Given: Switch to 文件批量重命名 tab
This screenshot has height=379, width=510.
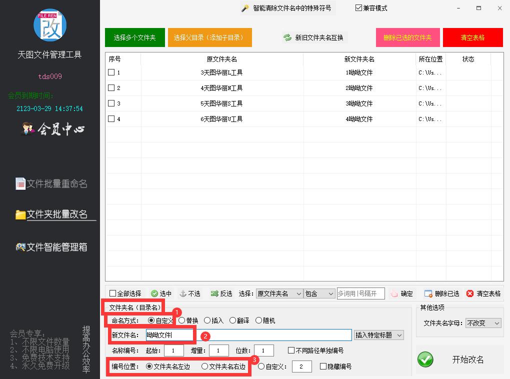Looking at the screenshot, I should coord(51,184).
